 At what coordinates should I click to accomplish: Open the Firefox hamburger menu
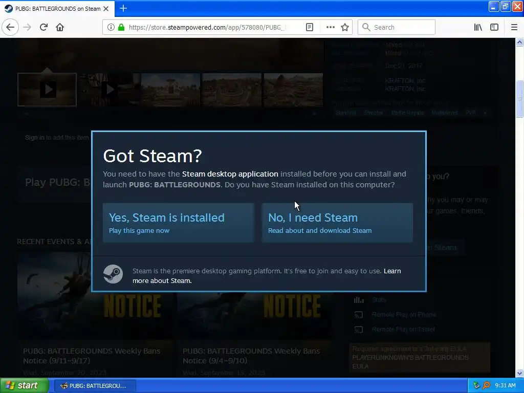tap(514, 27)
